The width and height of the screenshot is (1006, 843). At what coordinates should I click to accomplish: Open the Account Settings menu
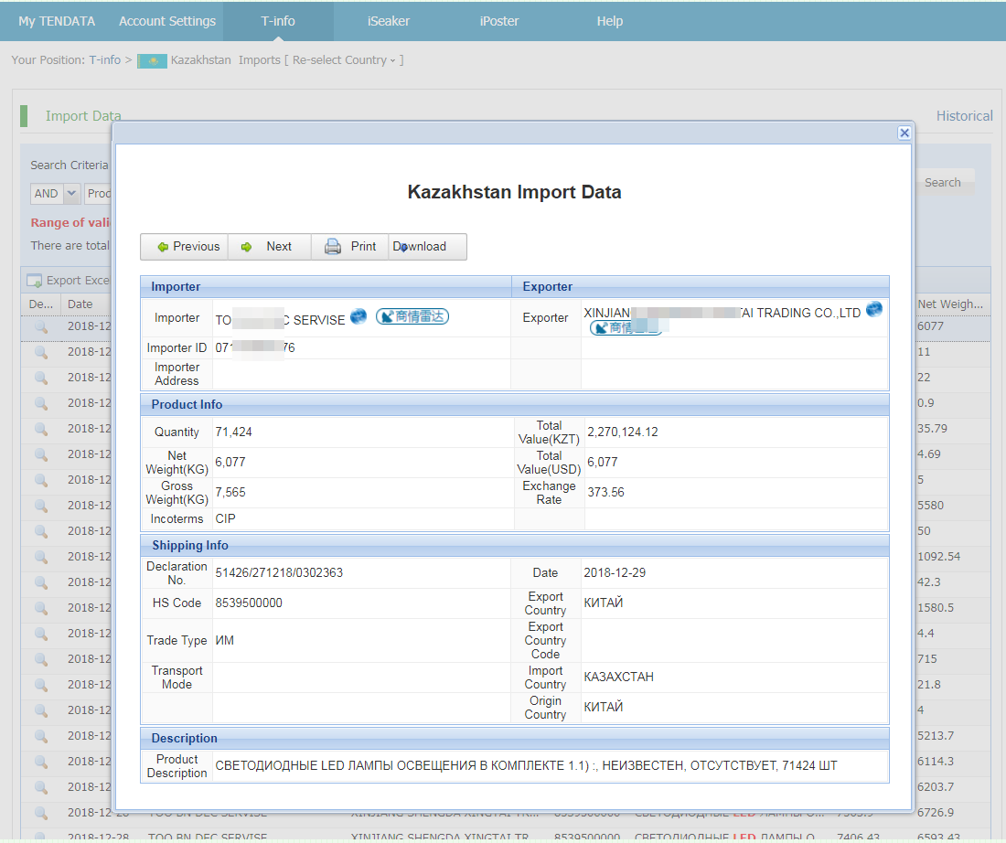click(x=167, y=21)
